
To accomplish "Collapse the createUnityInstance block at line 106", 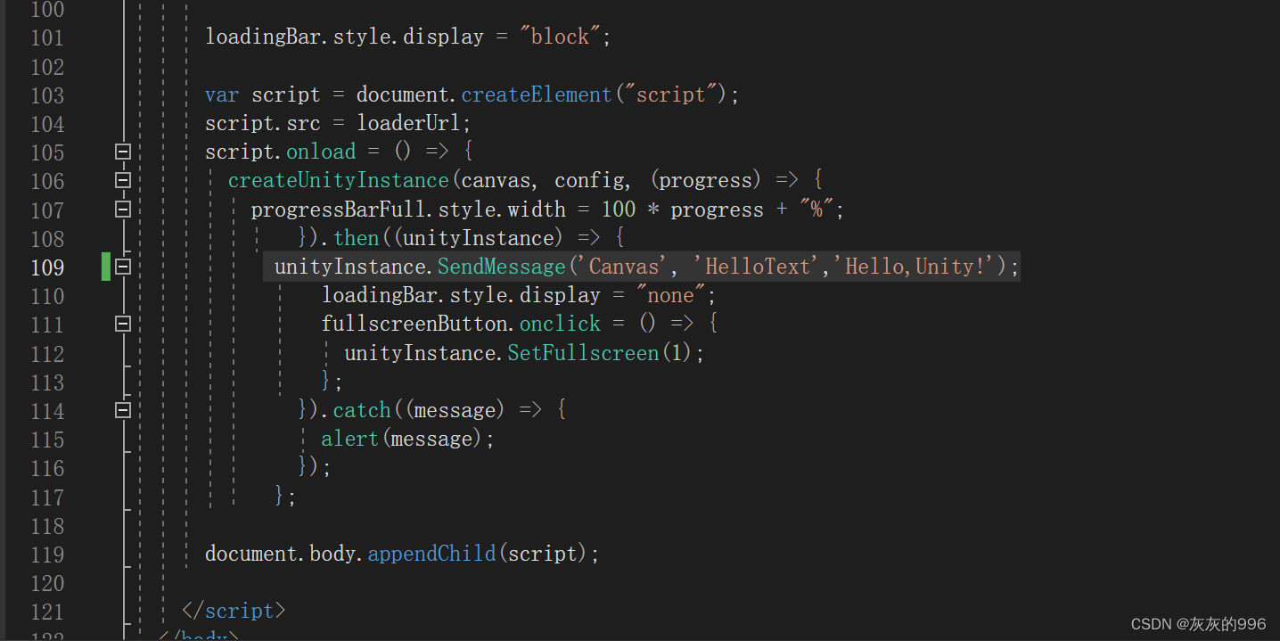I will pyautogui.click(x=123, y=180).
